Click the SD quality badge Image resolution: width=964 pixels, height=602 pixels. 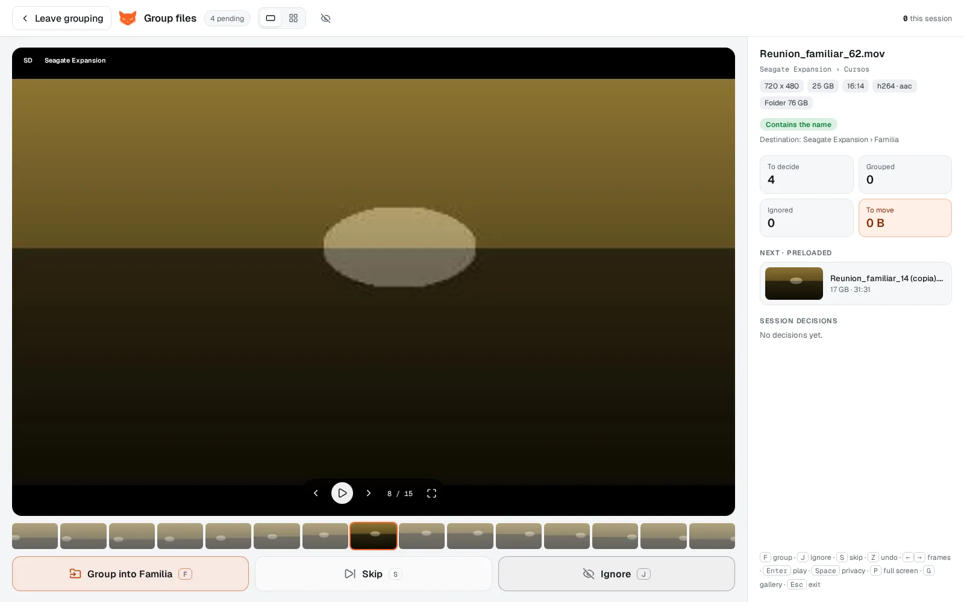tap(28, 60)
